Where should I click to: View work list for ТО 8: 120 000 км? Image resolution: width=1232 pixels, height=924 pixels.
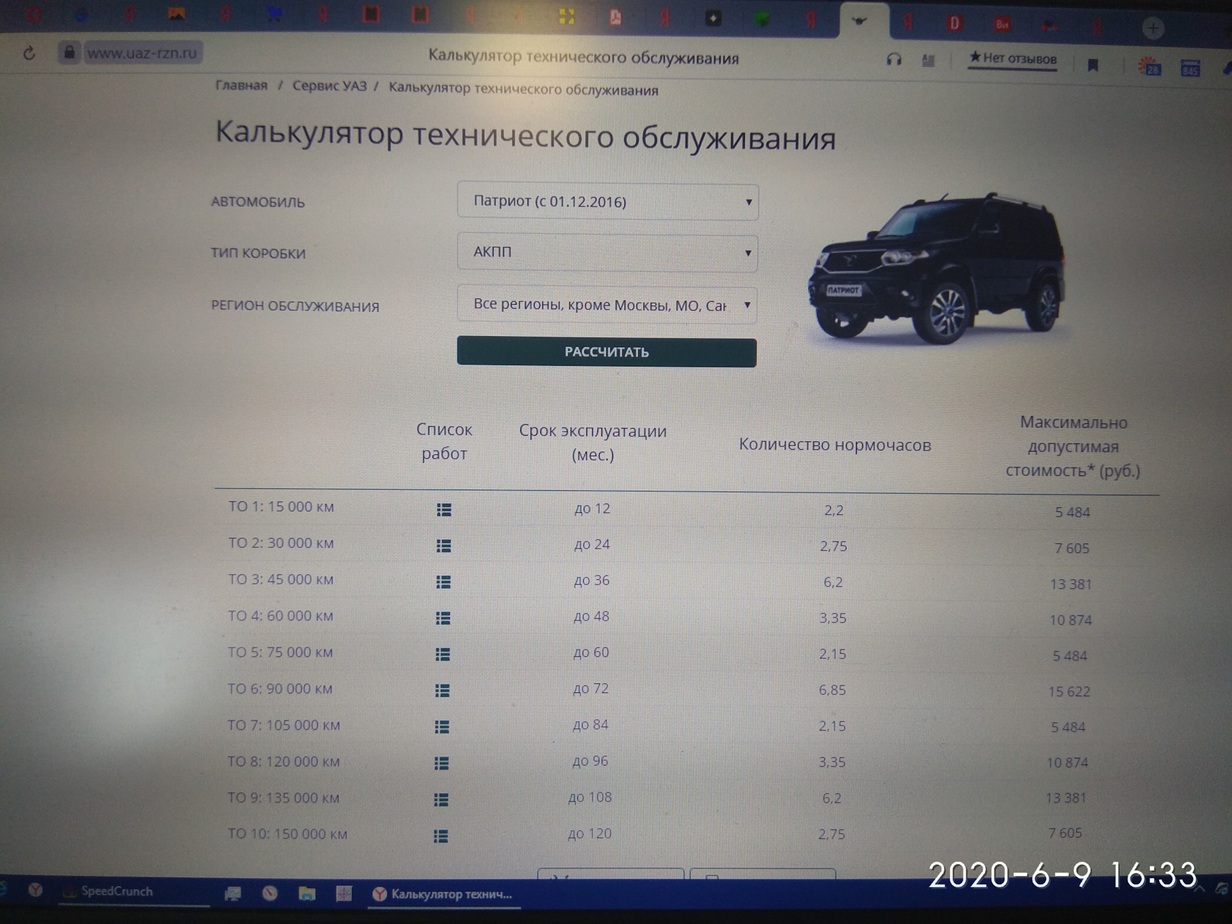(441, 763)
